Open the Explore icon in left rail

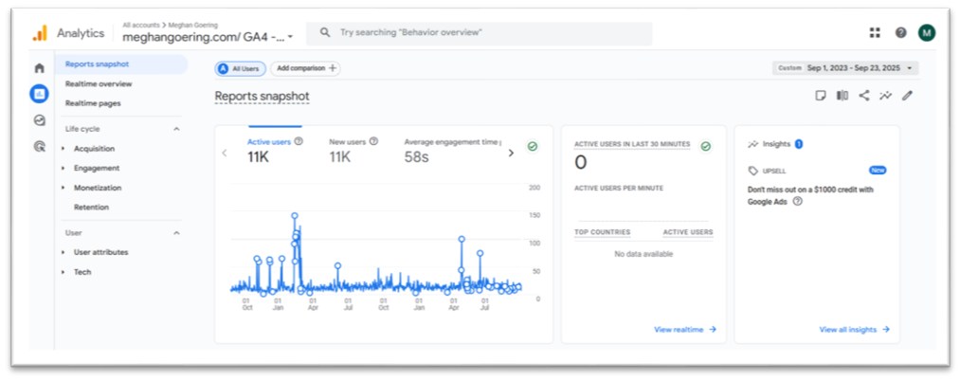(39, 120)
